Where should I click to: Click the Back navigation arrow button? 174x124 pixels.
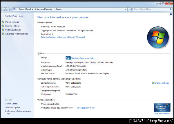click(3, 9)
